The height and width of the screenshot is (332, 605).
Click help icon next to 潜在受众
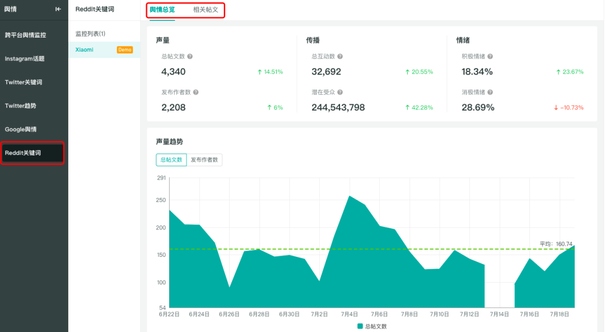340,93
